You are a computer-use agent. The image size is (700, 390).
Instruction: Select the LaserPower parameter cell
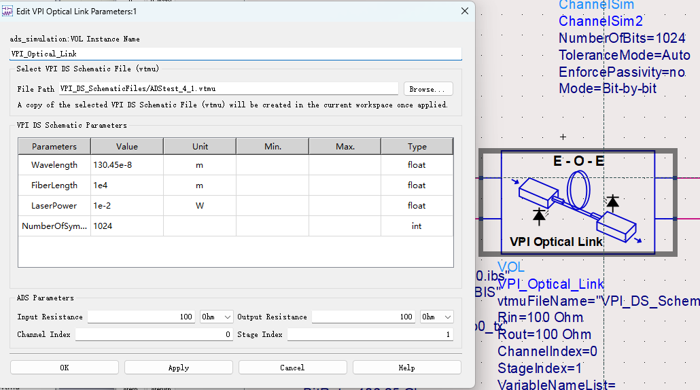click(x=54, y=206)
